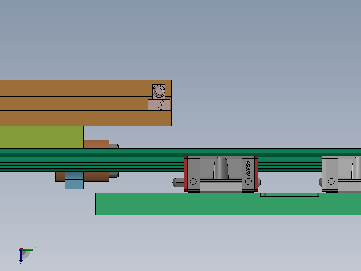Select the shallow slot recess in base plate
The height and width of the screenshot is (271, 361).
tap(290, 195)
